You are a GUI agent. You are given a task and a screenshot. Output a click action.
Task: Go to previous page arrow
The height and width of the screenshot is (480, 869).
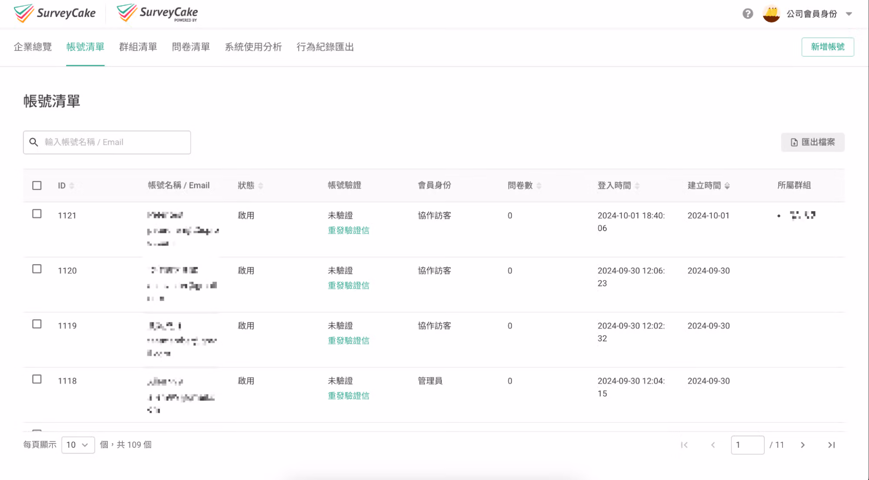[x=713, y=445]
